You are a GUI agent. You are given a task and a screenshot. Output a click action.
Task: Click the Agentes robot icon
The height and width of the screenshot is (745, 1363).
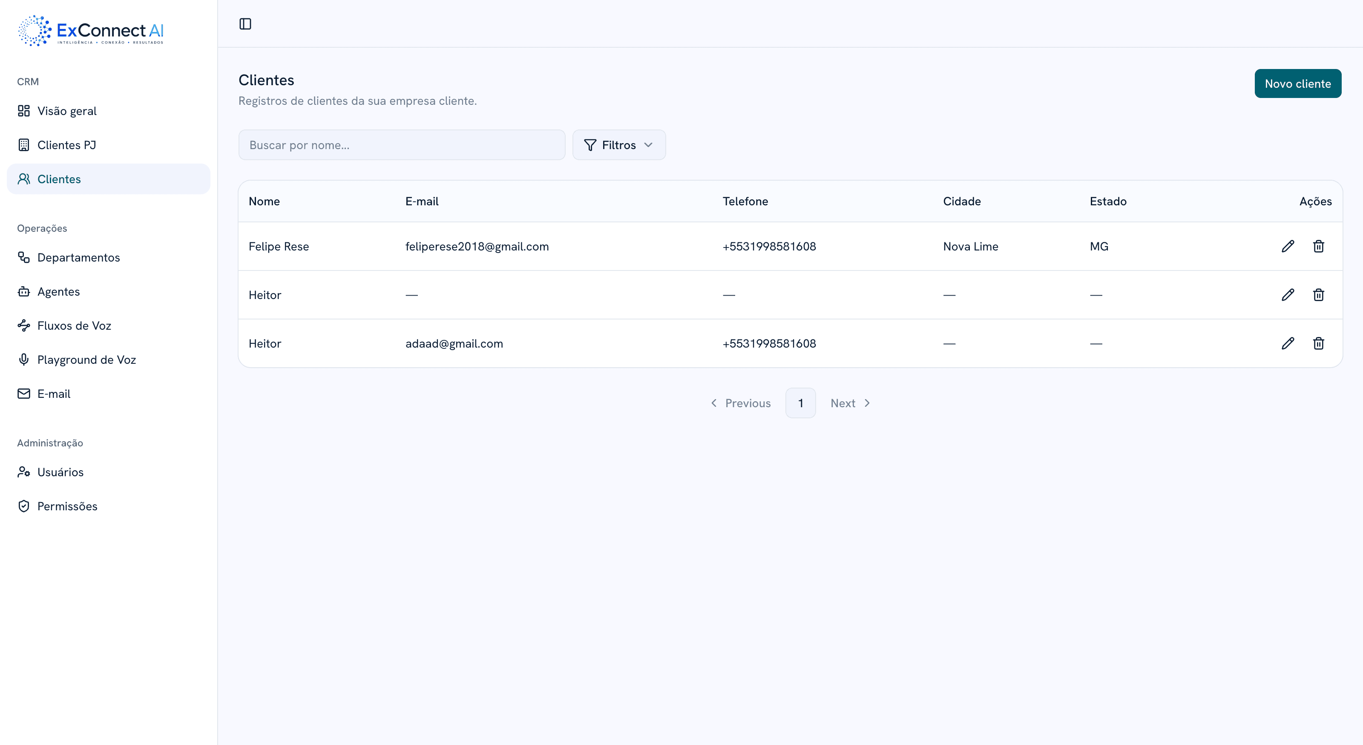coord(24,291)
